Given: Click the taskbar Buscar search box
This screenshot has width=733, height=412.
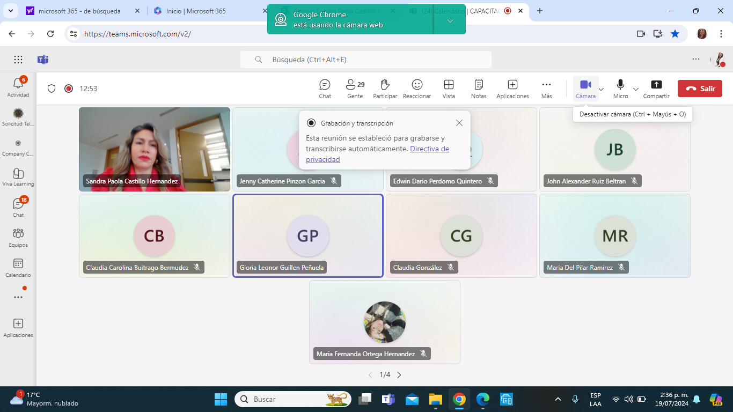Looking at the screenshot, I should 293,399.
